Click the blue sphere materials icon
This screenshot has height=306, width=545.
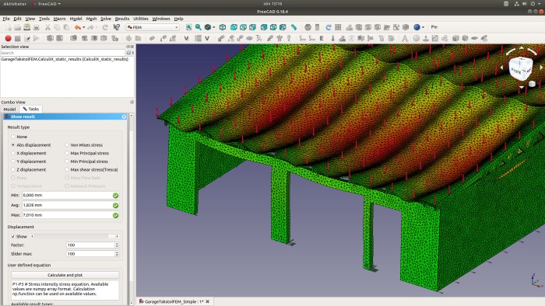pyautogui.click(x=417, y=27)
